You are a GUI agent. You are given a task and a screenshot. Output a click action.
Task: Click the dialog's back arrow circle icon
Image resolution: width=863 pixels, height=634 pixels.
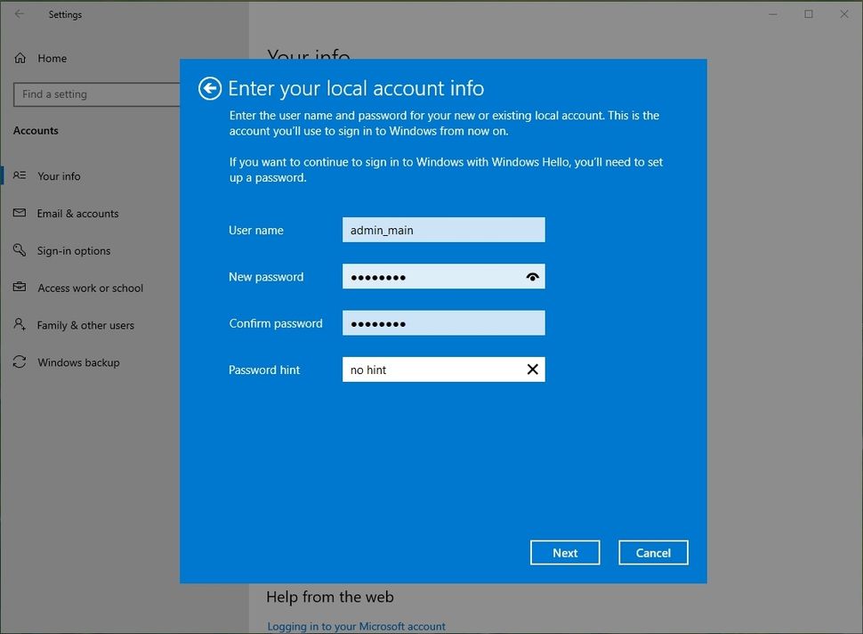pyautogui.click(x=209, y=89)
